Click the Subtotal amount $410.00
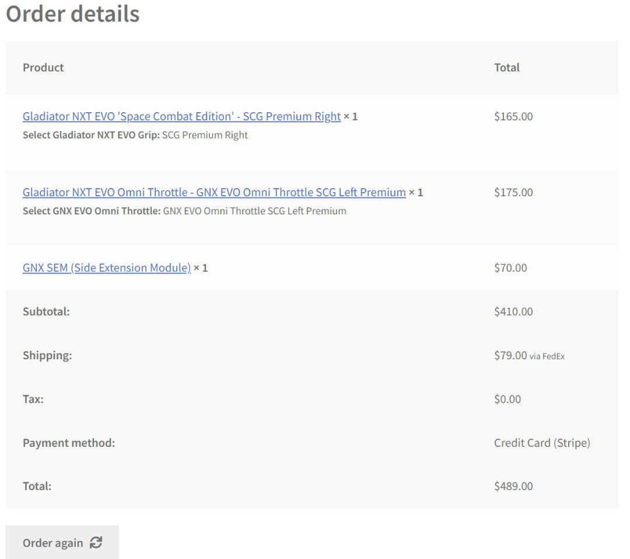630x559 pixels. pos(513,311)
